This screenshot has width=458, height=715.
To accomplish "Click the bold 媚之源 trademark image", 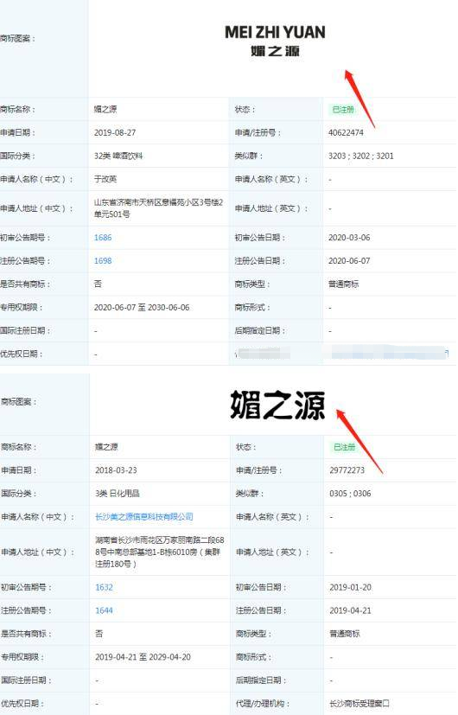I will [277, 405].
